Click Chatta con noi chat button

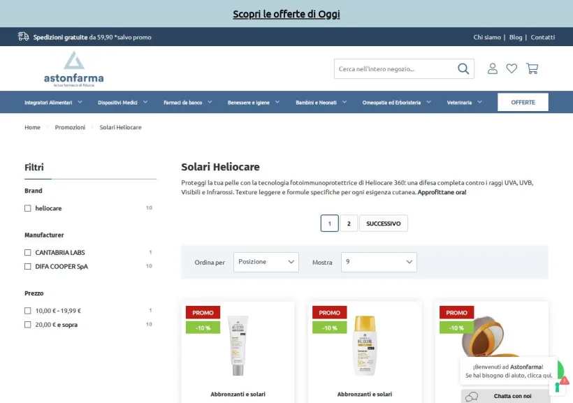[x=506, y=396]
